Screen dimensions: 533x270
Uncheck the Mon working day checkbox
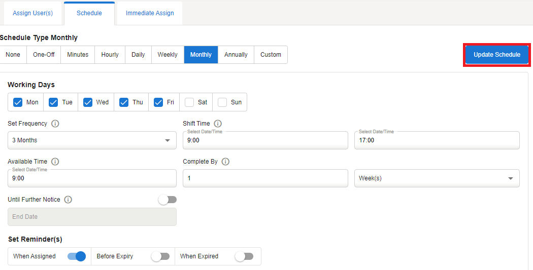(x=18, y=102)
